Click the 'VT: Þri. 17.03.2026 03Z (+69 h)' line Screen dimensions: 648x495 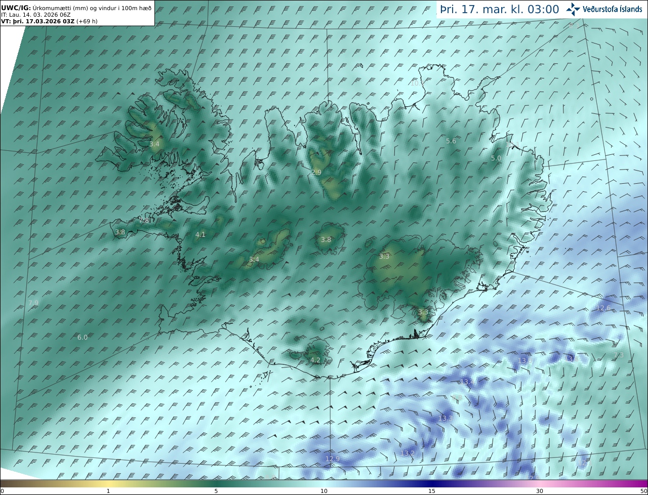click(x=49, y=21)
